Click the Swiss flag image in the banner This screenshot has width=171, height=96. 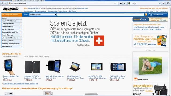[99, 41]
